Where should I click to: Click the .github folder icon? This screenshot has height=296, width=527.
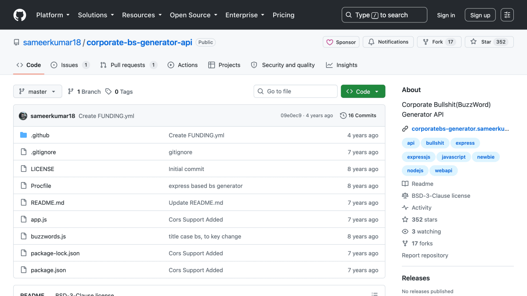click(x=24, y=135)
